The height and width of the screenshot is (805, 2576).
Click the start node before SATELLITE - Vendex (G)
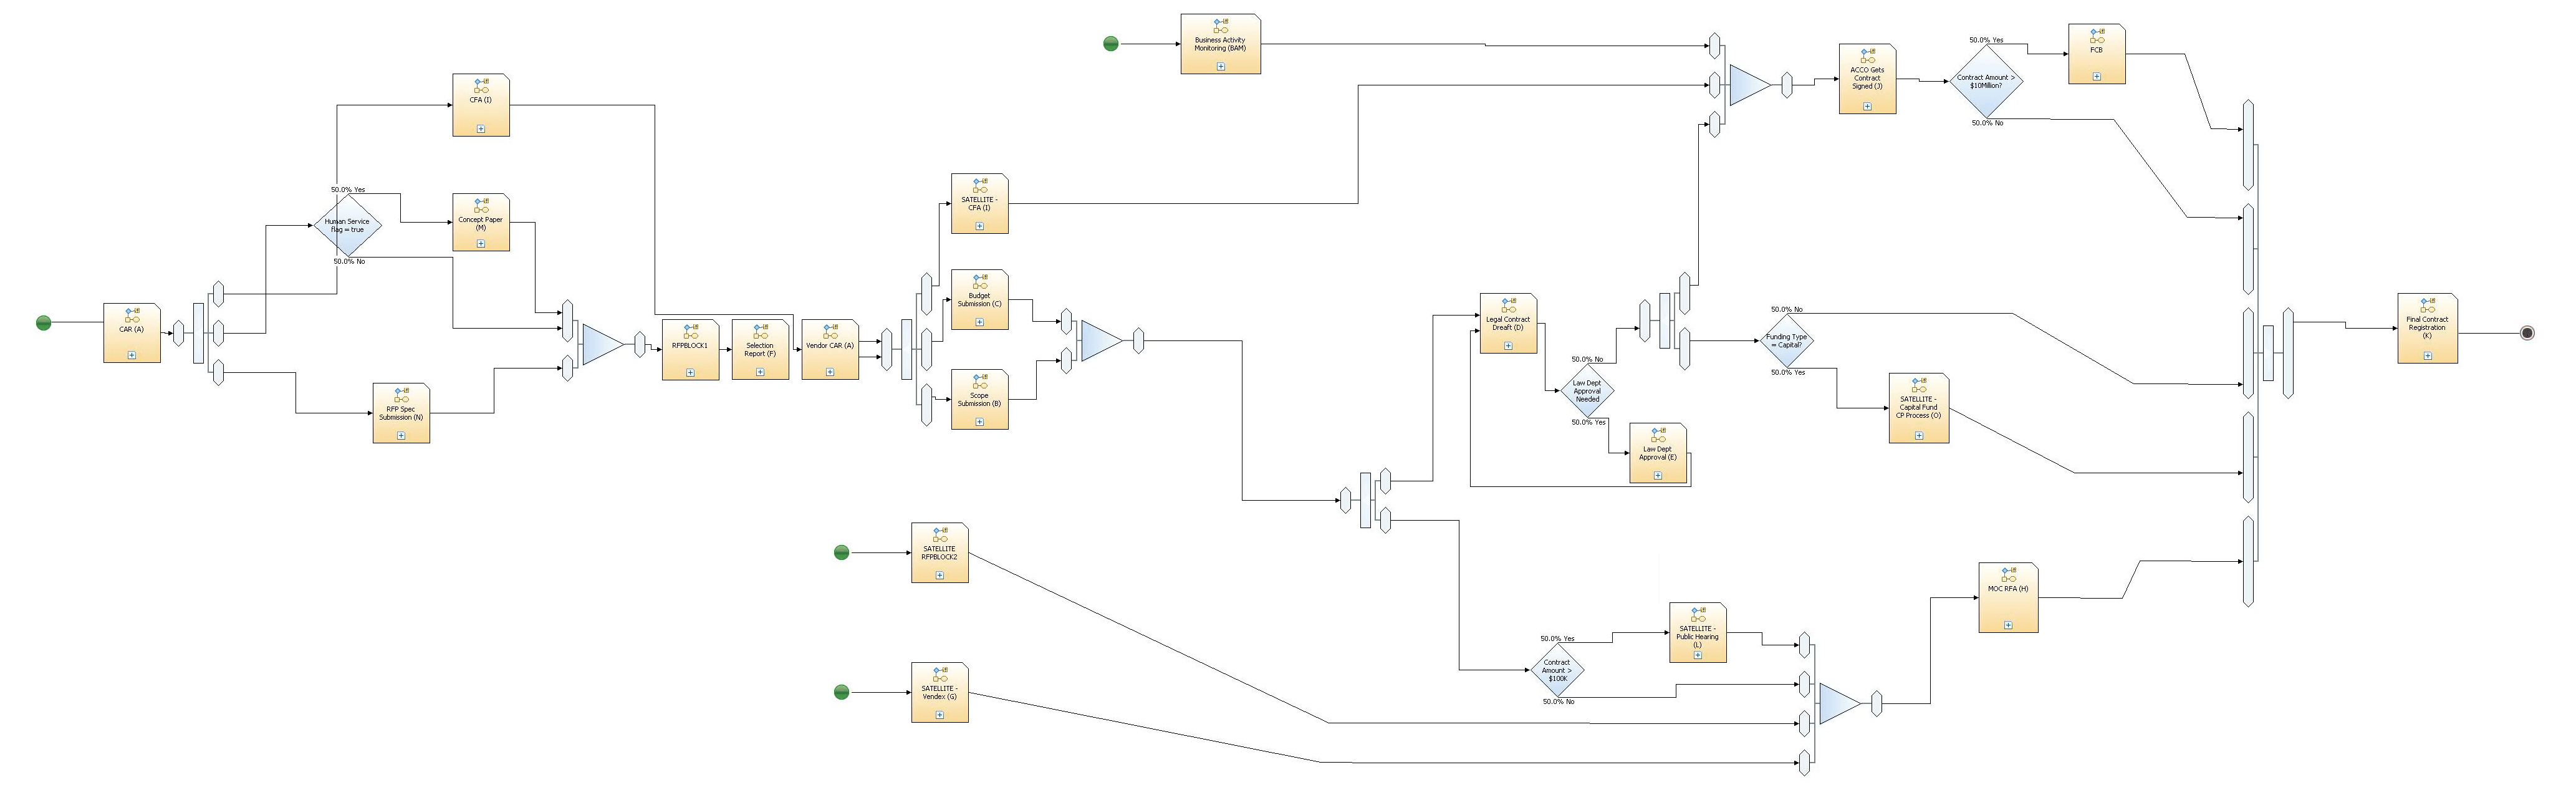(841, 692)
